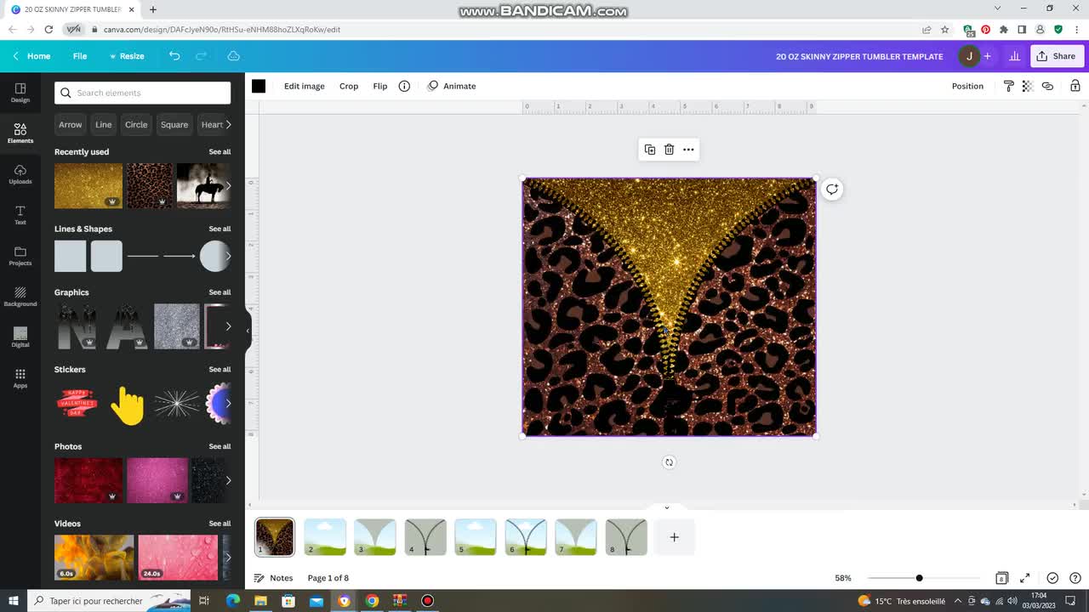Image resolution: width=1089 pixels, height=612 pixels.
Task: Click the Undo arrow icon
Action: (174, 56)
